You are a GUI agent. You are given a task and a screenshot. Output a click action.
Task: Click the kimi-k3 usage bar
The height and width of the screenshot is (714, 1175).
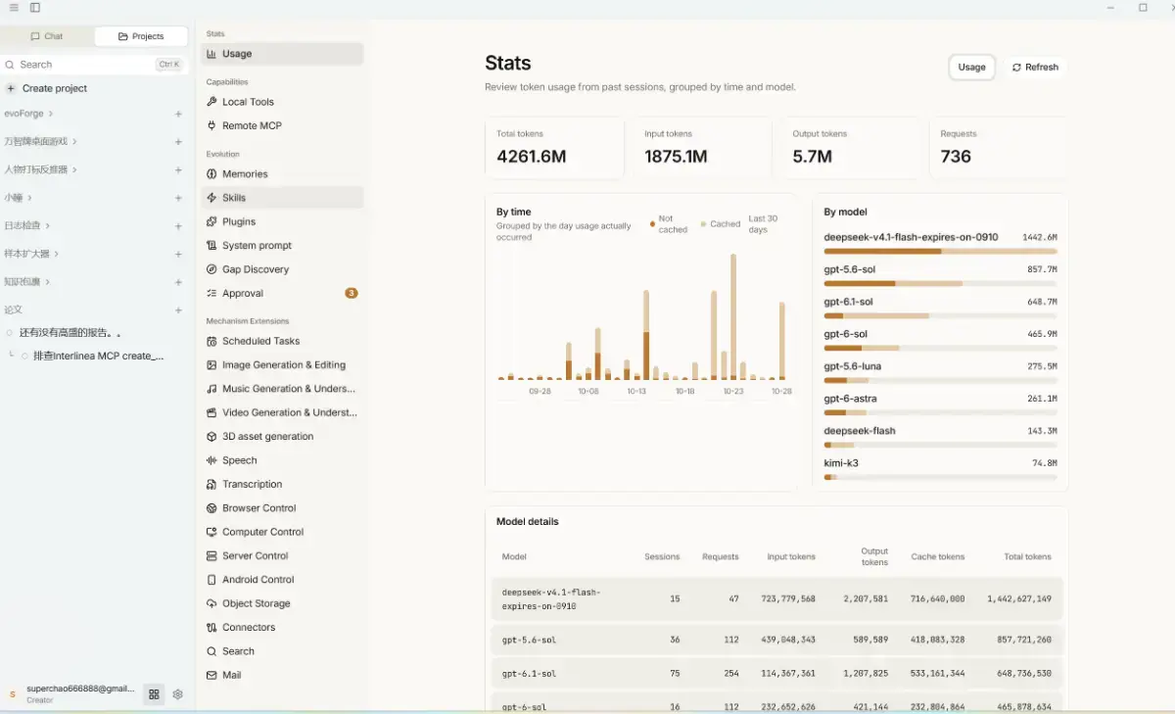point(940,477)
